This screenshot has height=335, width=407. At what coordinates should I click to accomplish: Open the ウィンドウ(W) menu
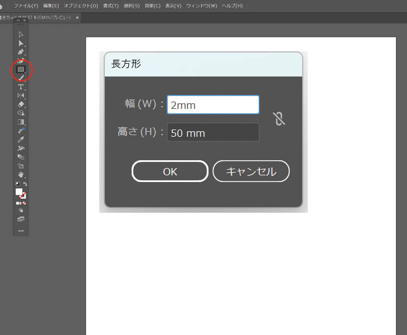click(201, 6)
